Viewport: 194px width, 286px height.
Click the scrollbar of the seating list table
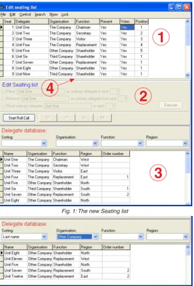pos(187,49)
